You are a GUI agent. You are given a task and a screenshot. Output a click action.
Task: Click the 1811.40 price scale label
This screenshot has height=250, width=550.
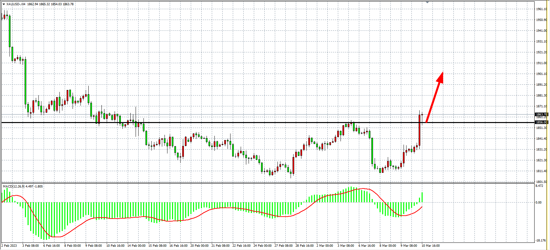tap(541, 171)
